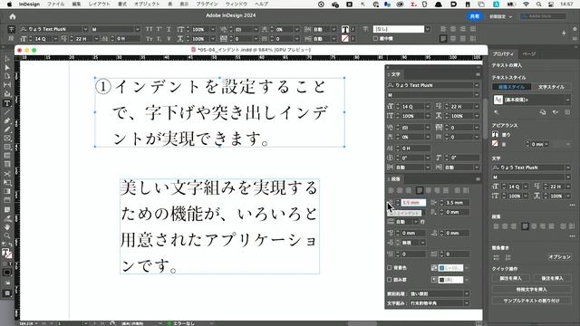Activate 段落スタイル toggle in Properties

coord(511,87)
